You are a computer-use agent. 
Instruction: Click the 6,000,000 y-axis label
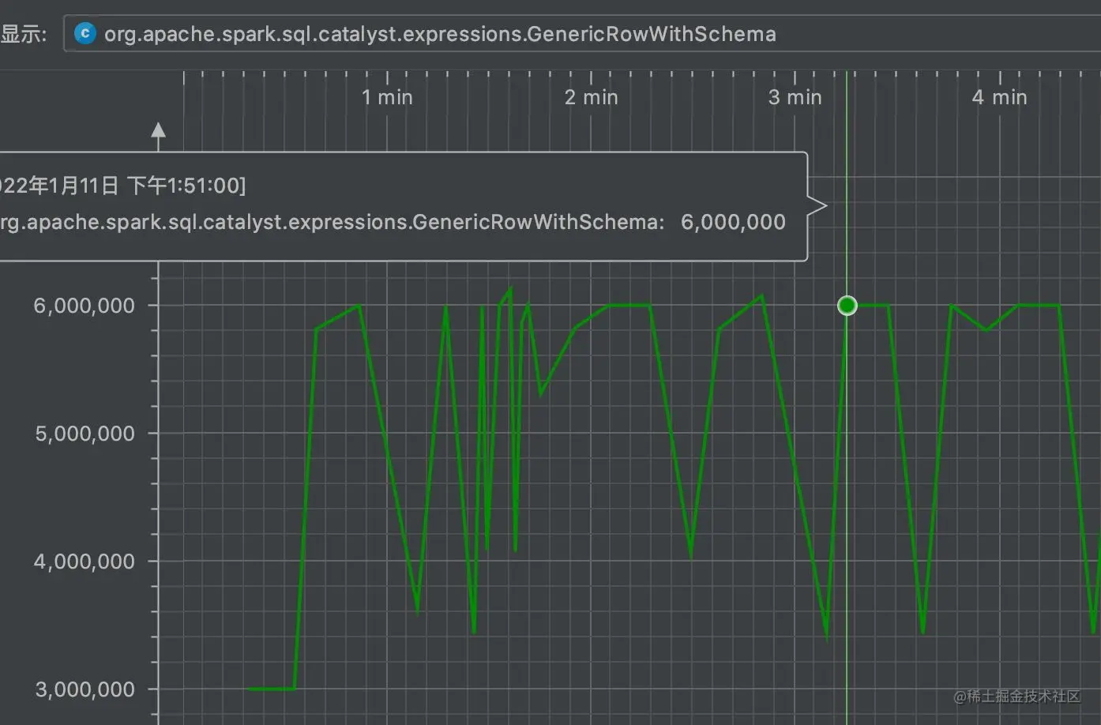click(84, 306)
